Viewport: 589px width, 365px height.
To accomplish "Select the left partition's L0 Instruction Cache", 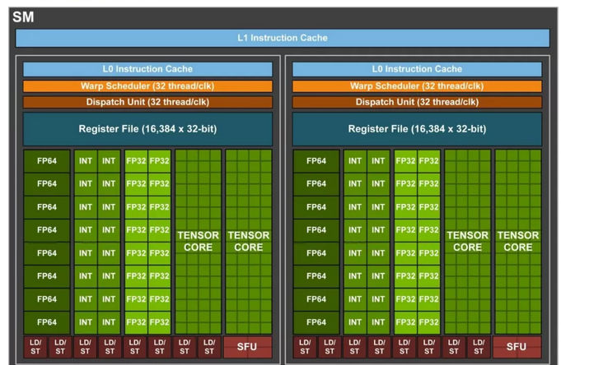I will (147, 69).
